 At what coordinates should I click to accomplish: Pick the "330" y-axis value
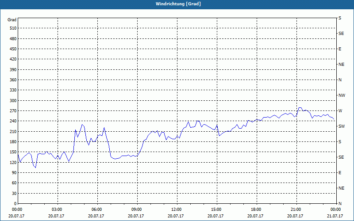coord(13,90)
